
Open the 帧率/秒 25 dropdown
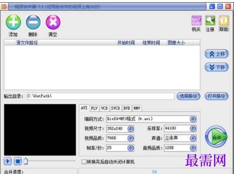(x=130, y=148)
